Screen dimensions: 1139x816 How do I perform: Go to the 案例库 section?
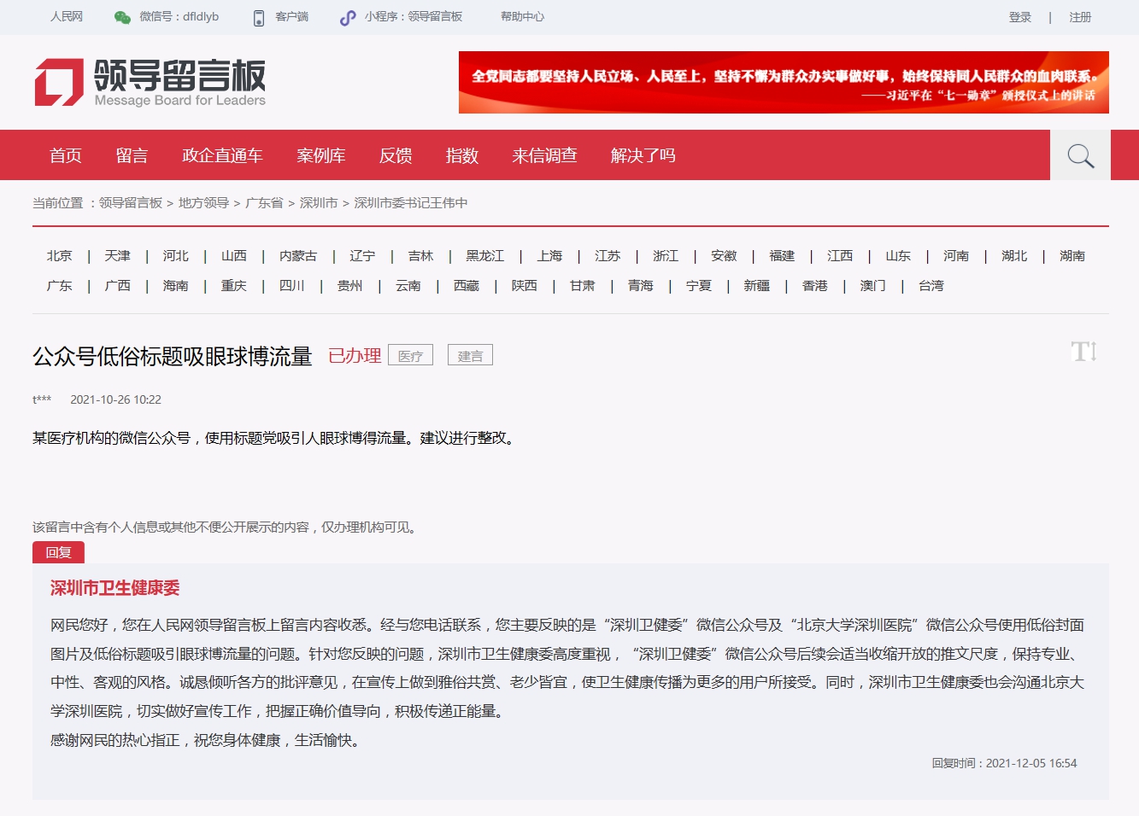coord(321,155)
